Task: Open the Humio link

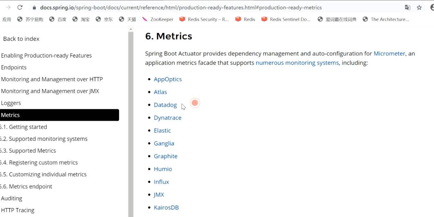Action: (163, 169)
